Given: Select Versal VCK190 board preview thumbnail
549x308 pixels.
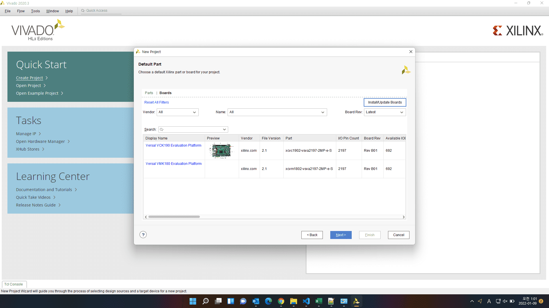Looking at the screenshot, I should [x=221, y=151].
